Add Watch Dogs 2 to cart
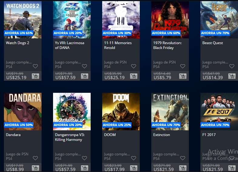Screen dimensions: 238x172 coord(35,76)
